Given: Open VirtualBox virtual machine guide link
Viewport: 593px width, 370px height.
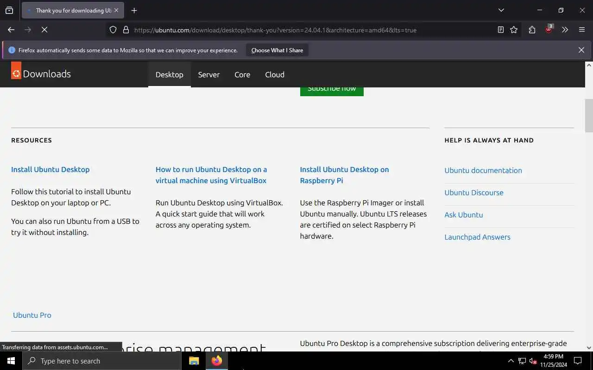Looking at the screenshot, I should (211, 175).
